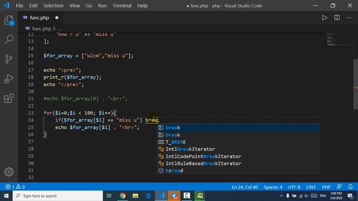Click the commented echo on line 21
This screenshot has height=201, width=358.
pyautogui.click(x=86, y=99)
